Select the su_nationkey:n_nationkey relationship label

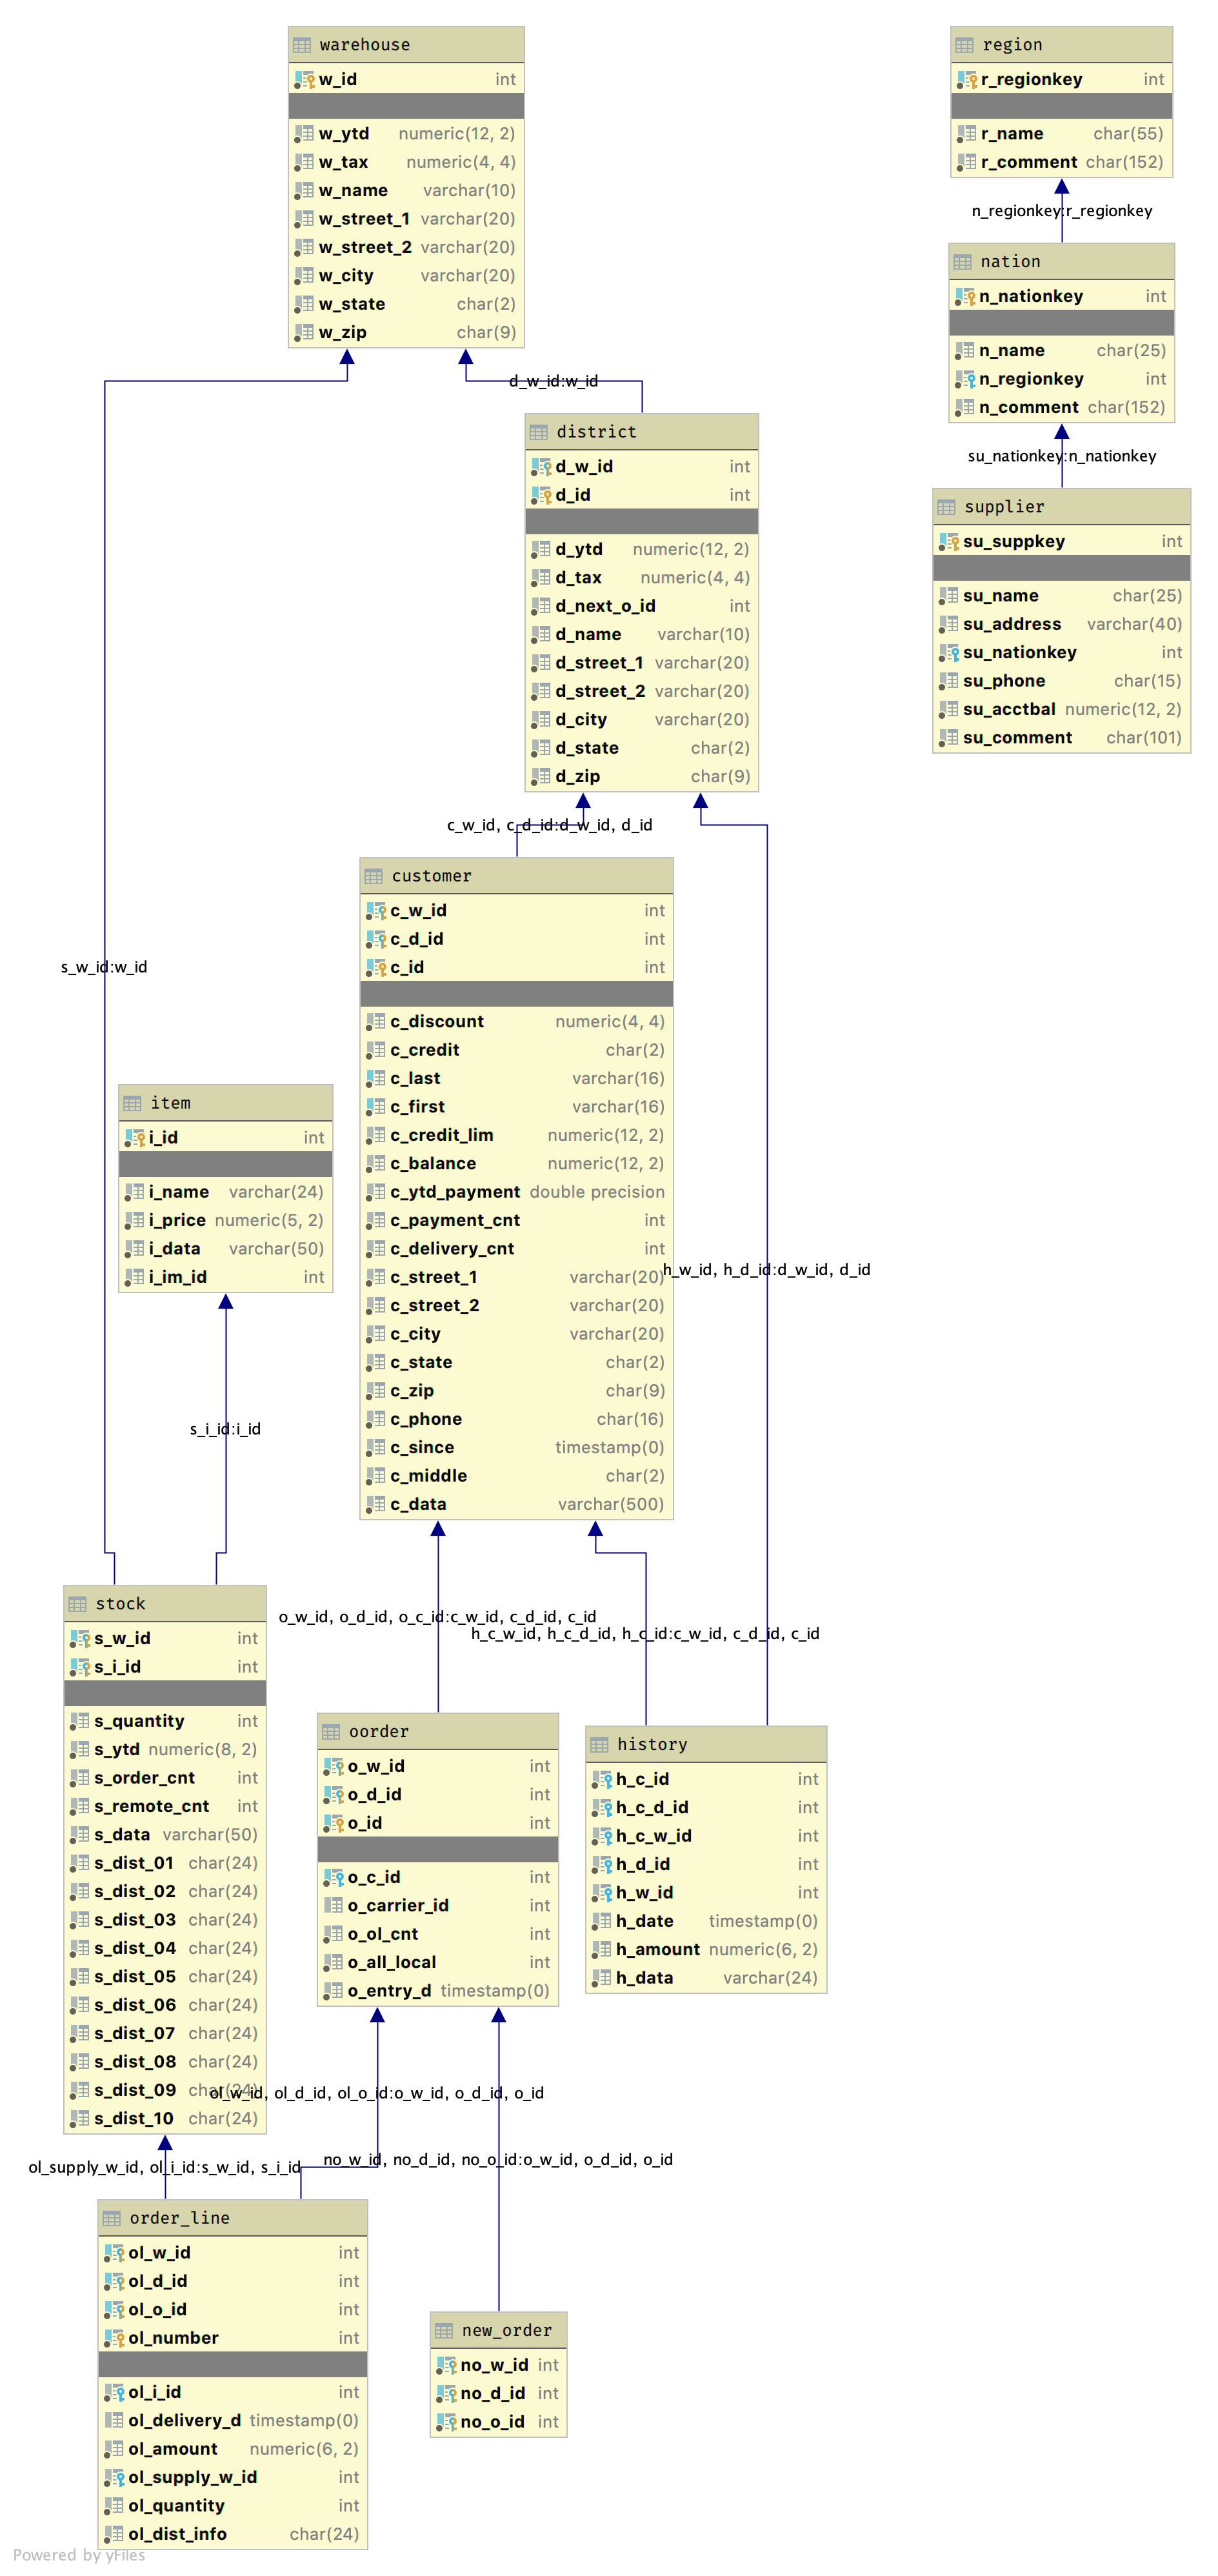click(x=1061, y=456)
